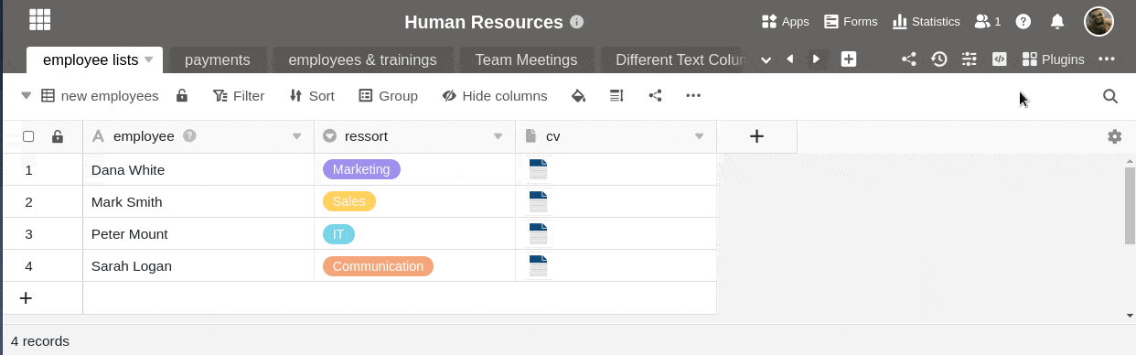Open Sarah Logan's cv file
This screenshot has width=1136, height=355.
(x=539, y=265)
